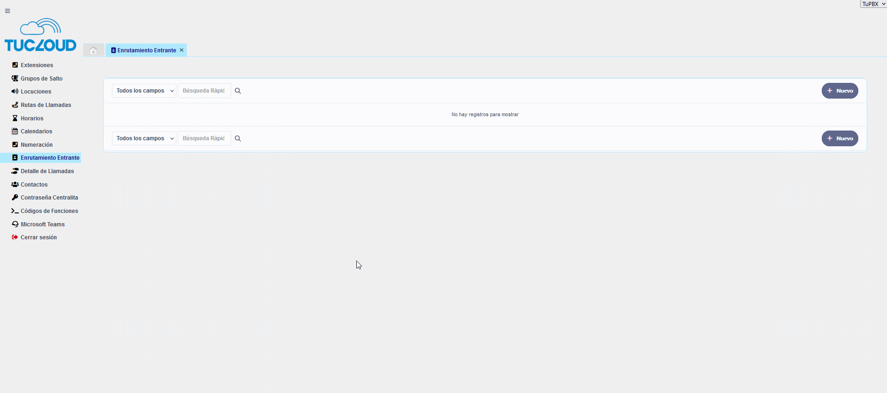Click the top search magnifier icon

point(238,91)
